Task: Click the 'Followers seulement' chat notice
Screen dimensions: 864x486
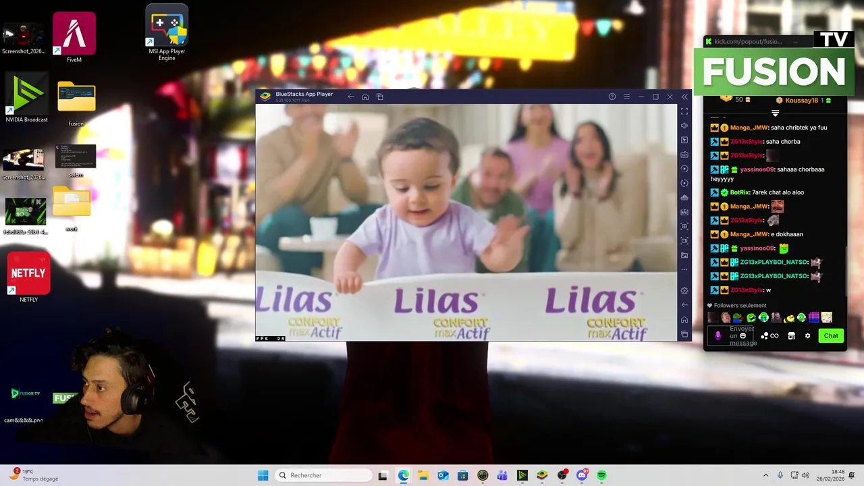Action: click(736, 306)
